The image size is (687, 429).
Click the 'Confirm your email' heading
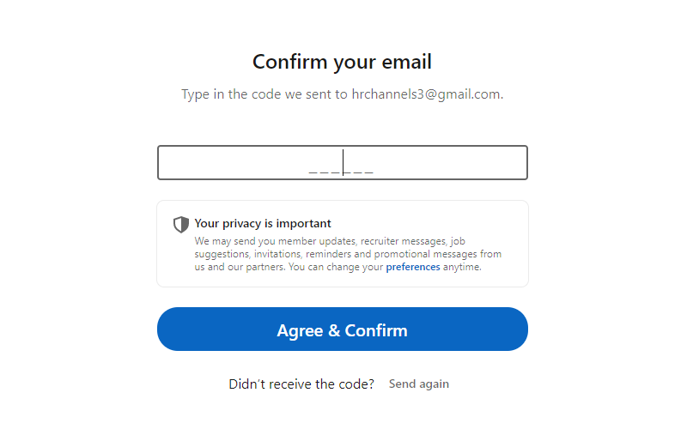tap(342, 62)
